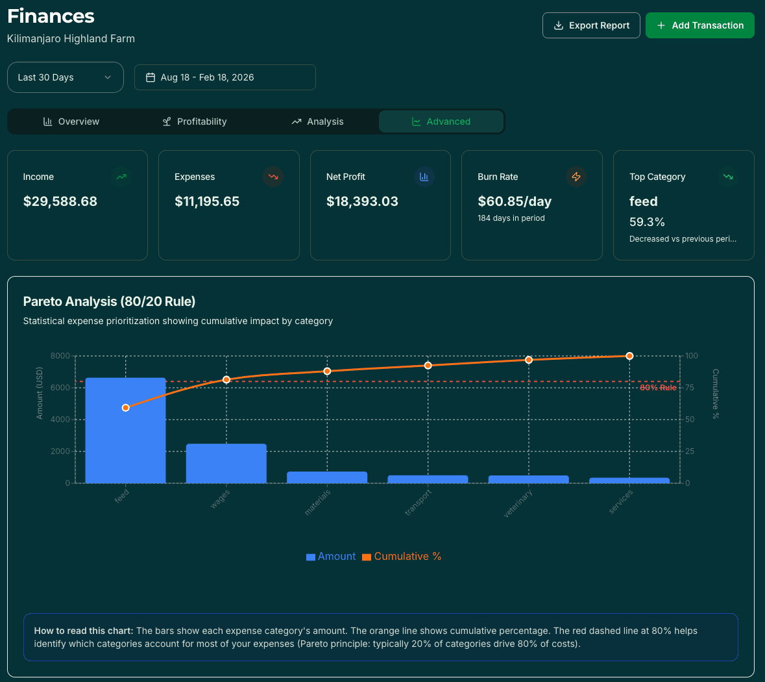Toggle the Cumulative % series in the legend

(401, 556)
